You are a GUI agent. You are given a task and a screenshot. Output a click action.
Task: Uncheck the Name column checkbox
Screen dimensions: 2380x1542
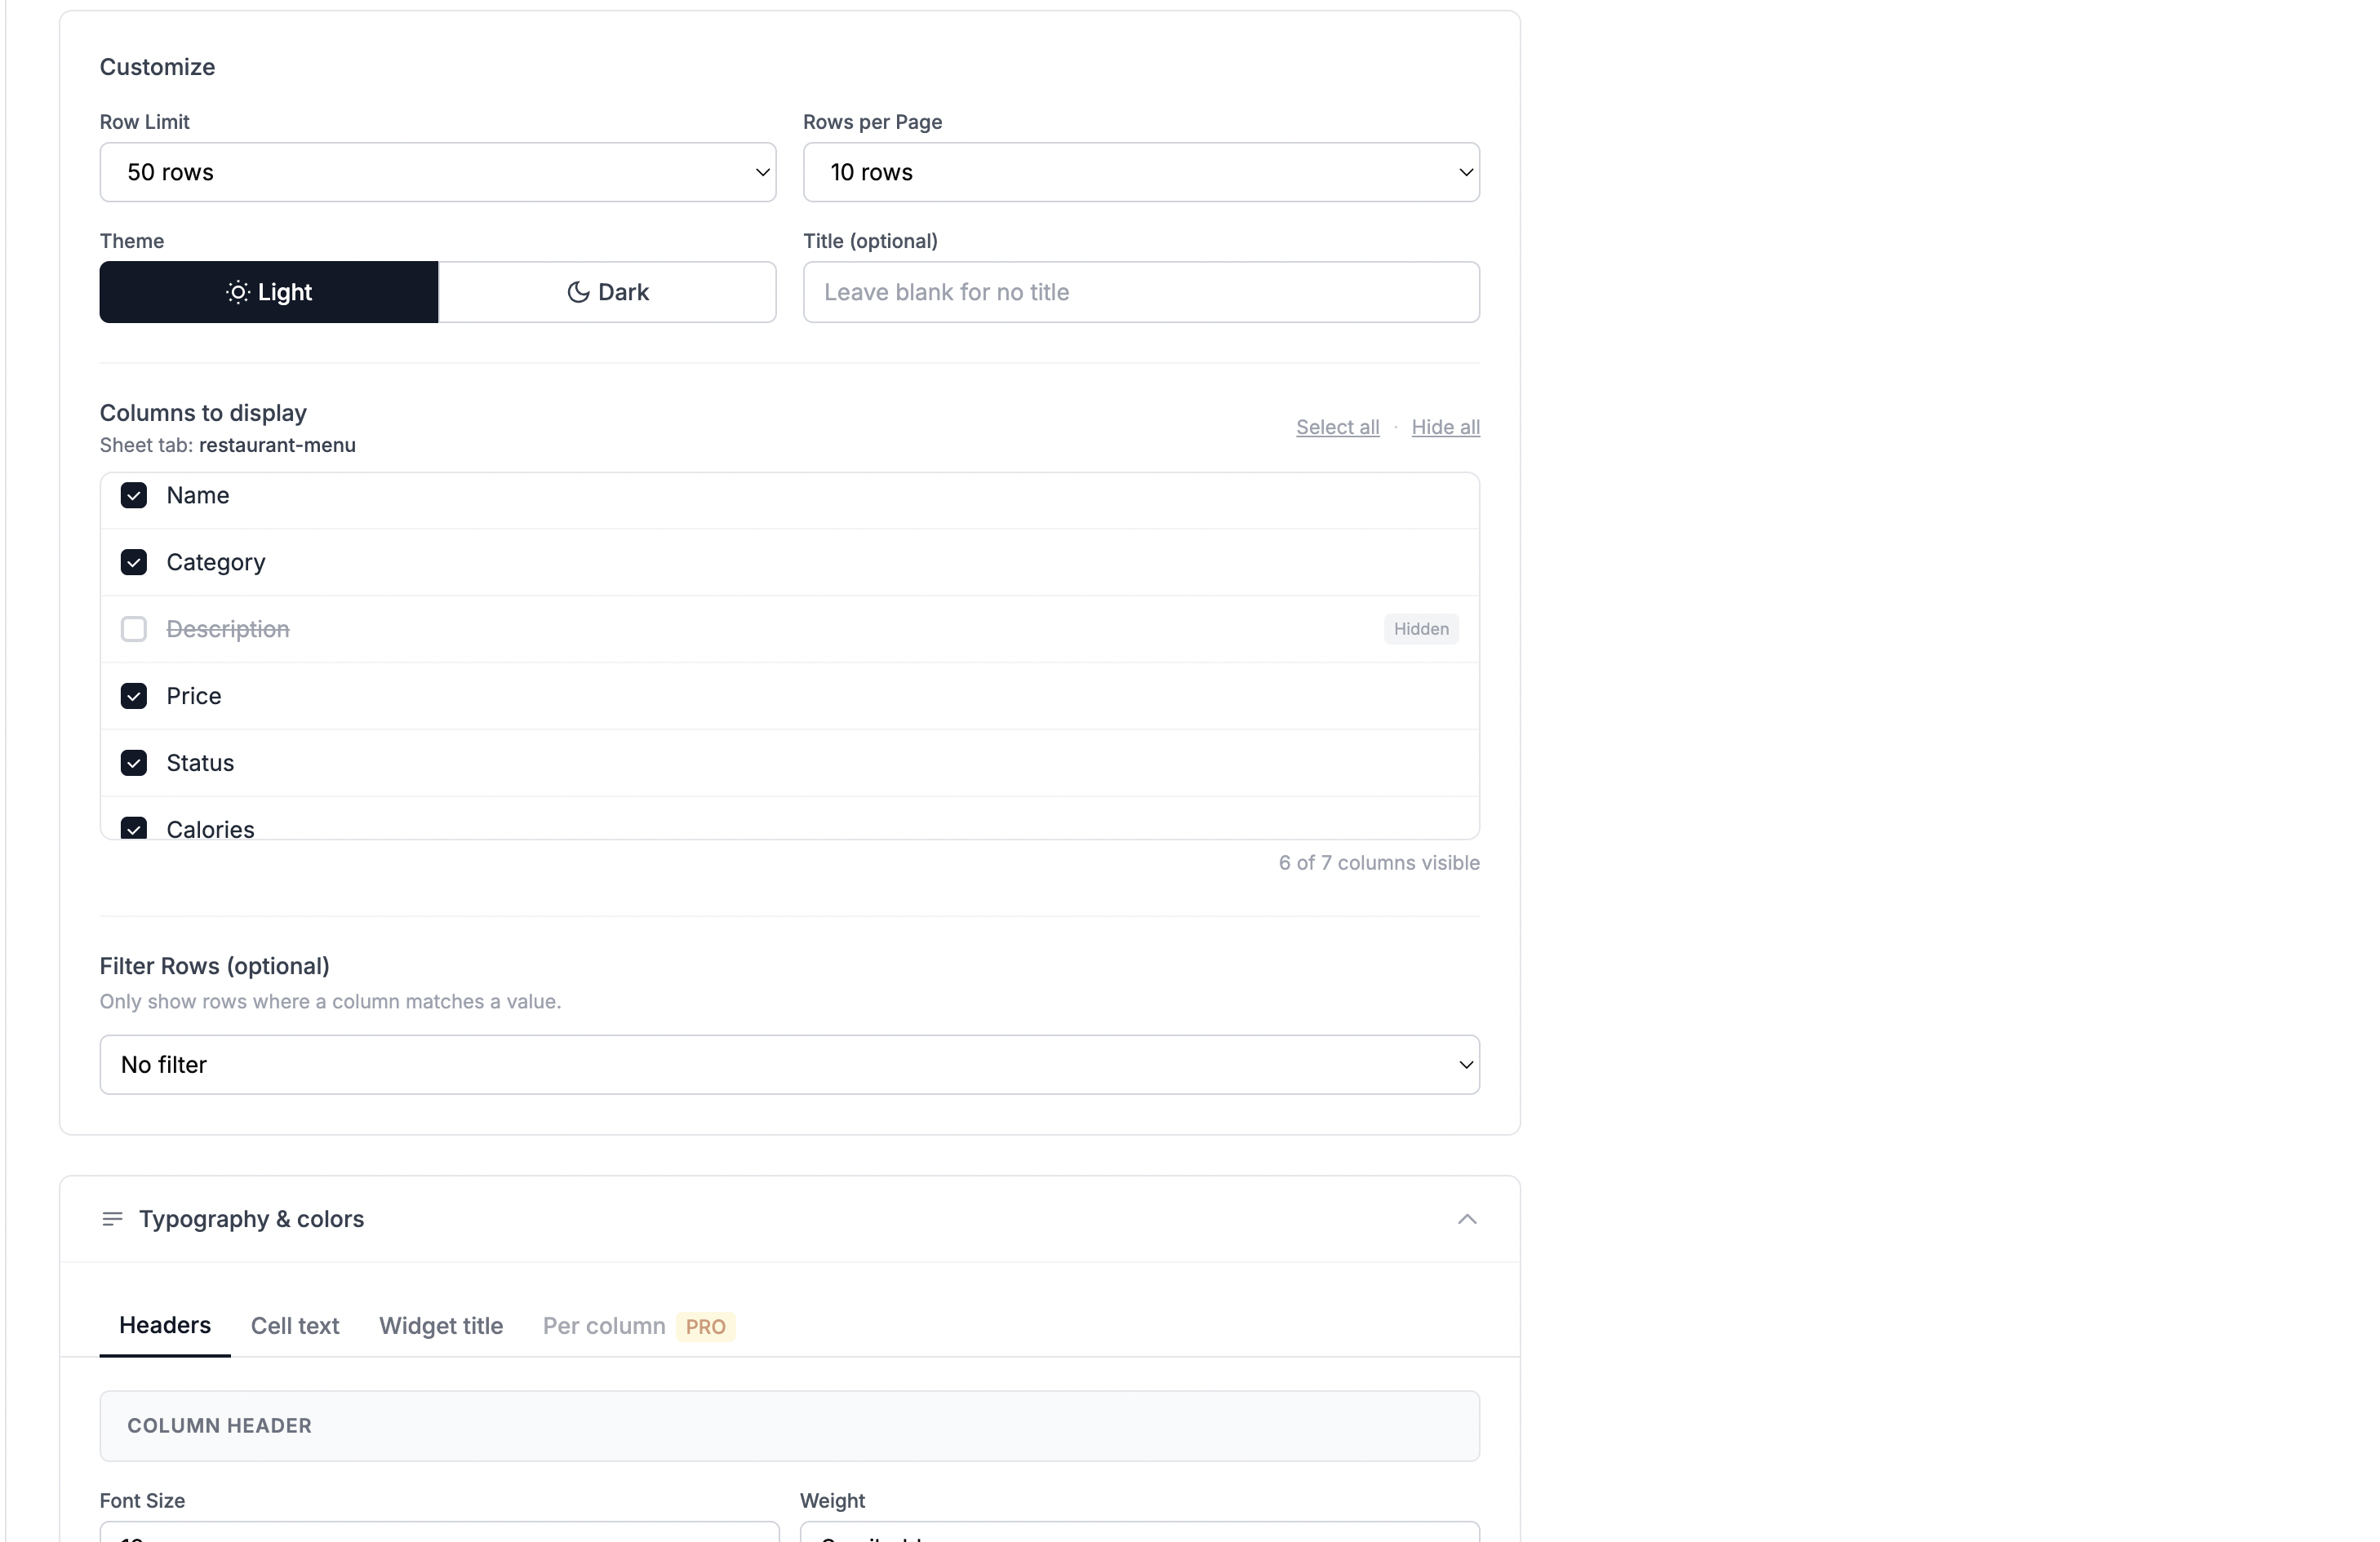tap(134, 496)
